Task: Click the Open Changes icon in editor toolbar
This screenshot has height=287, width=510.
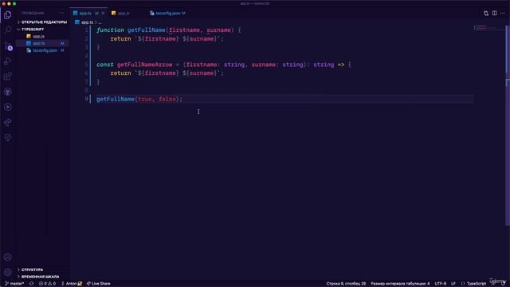Action: [x=486, y=13]
